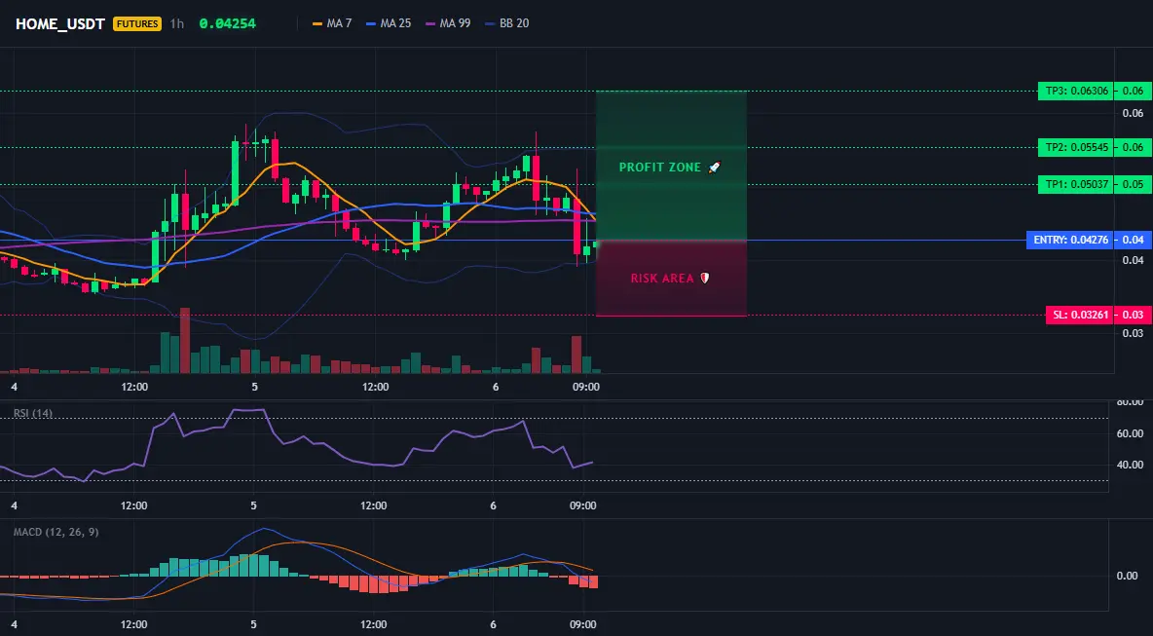Image resolution: width=1153 pixels, height=636 pixels.
Task: Toggle the MA 25 legend item
Action: point(389,23)
